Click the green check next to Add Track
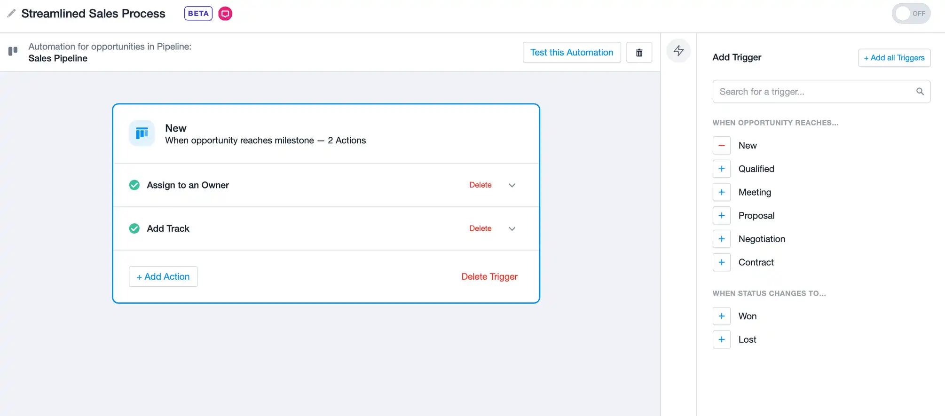The image size is (945, 416). coord(134,228)
